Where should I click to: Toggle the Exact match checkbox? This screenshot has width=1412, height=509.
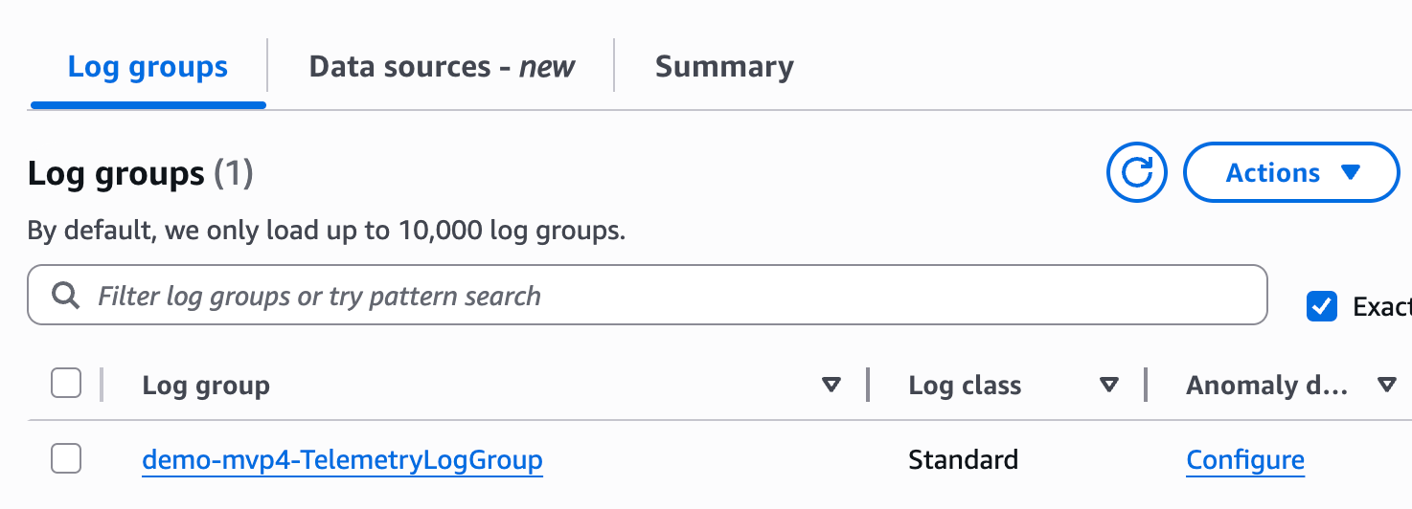1322,307
